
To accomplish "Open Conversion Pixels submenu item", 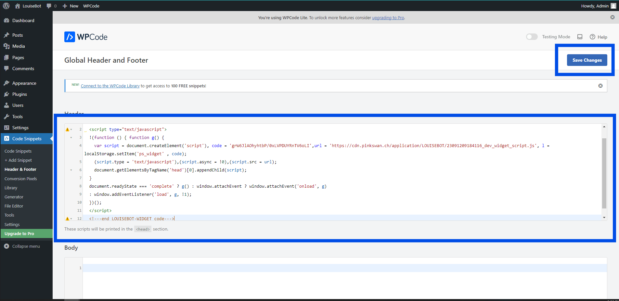I will point(21,179).
